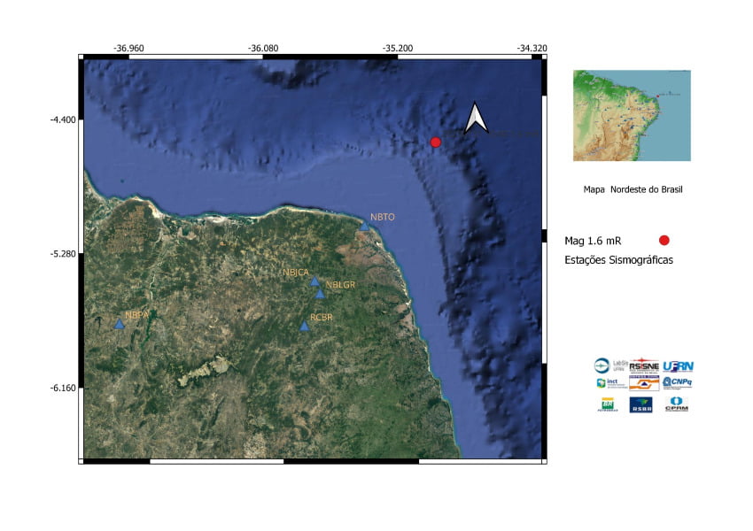Click the NBLGR station triangle marker
Screen dimensions: 753x531
(x=320, y=294)
